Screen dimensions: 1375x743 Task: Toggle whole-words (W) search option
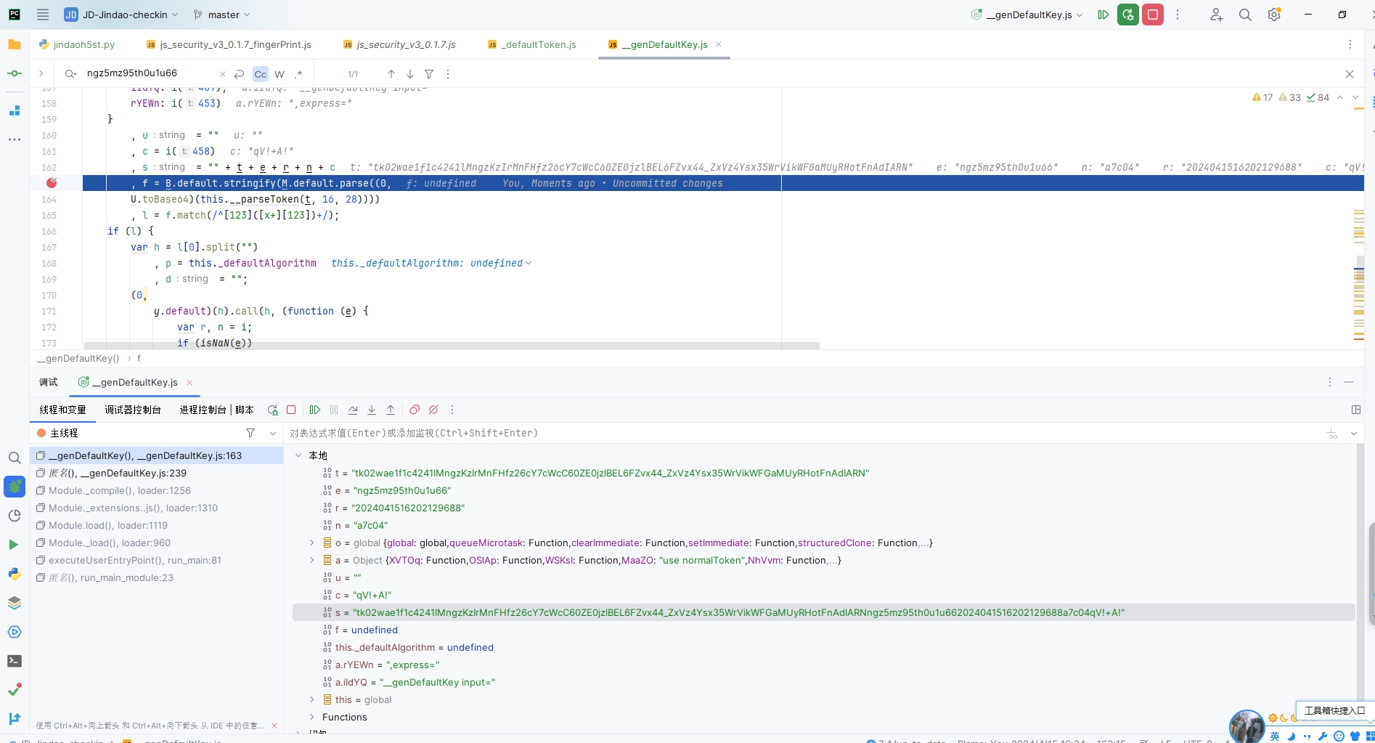(280, 74)
